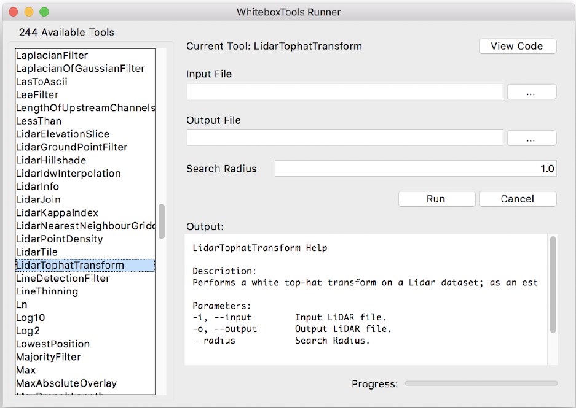Screen dimensions: 576x408
Task: Choose LidarElevationSlice tool
Action: coord(85,134)
